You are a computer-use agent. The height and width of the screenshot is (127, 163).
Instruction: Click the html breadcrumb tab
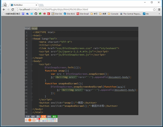[28, 28]
